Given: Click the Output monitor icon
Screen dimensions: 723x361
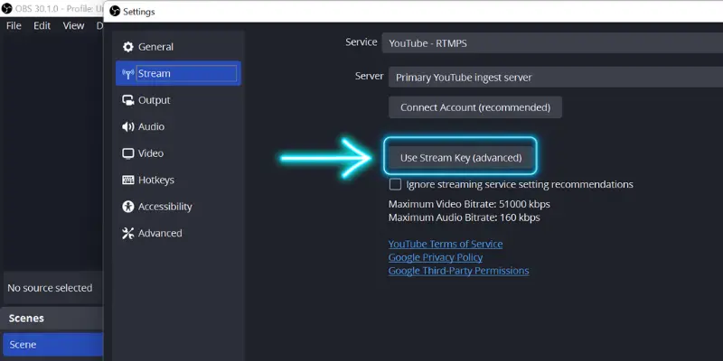Looking at the screenshot, I should (127, 100).
